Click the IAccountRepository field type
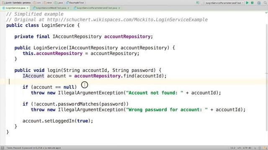The image size is (268, 150). (77, 37)
